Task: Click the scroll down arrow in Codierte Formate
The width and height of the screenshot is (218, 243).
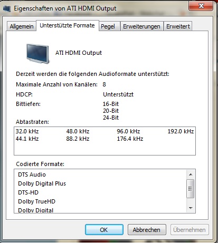Action: coord(191,208)
